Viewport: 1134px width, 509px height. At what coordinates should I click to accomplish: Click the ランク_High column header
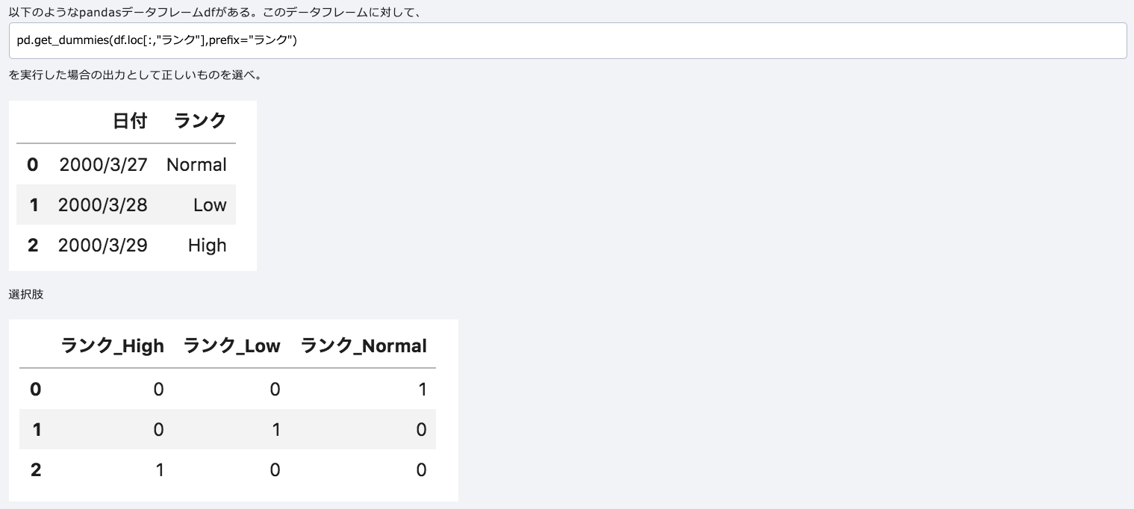point(113,346)
